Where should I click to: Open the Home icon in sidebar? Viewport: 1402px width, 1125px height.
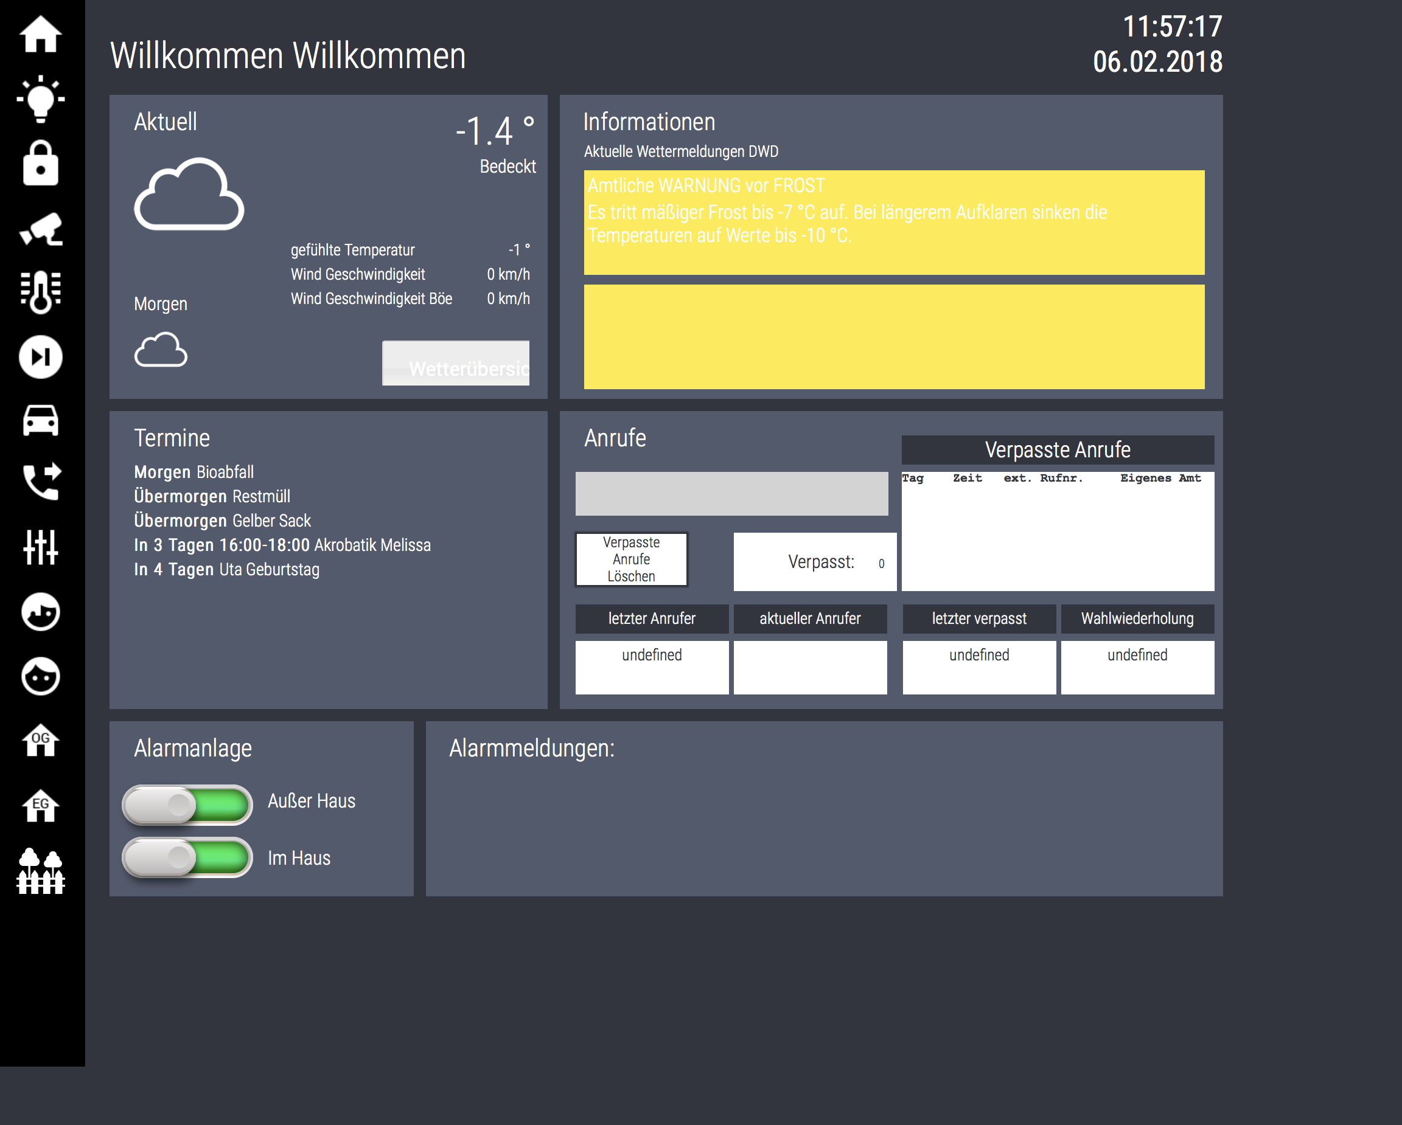click(x=41, y=34)
